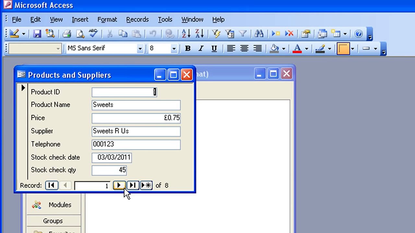Expand the MS Sans Serif font dropdown
The width and height of the screenshot is (415, 233).
point(140,49)
